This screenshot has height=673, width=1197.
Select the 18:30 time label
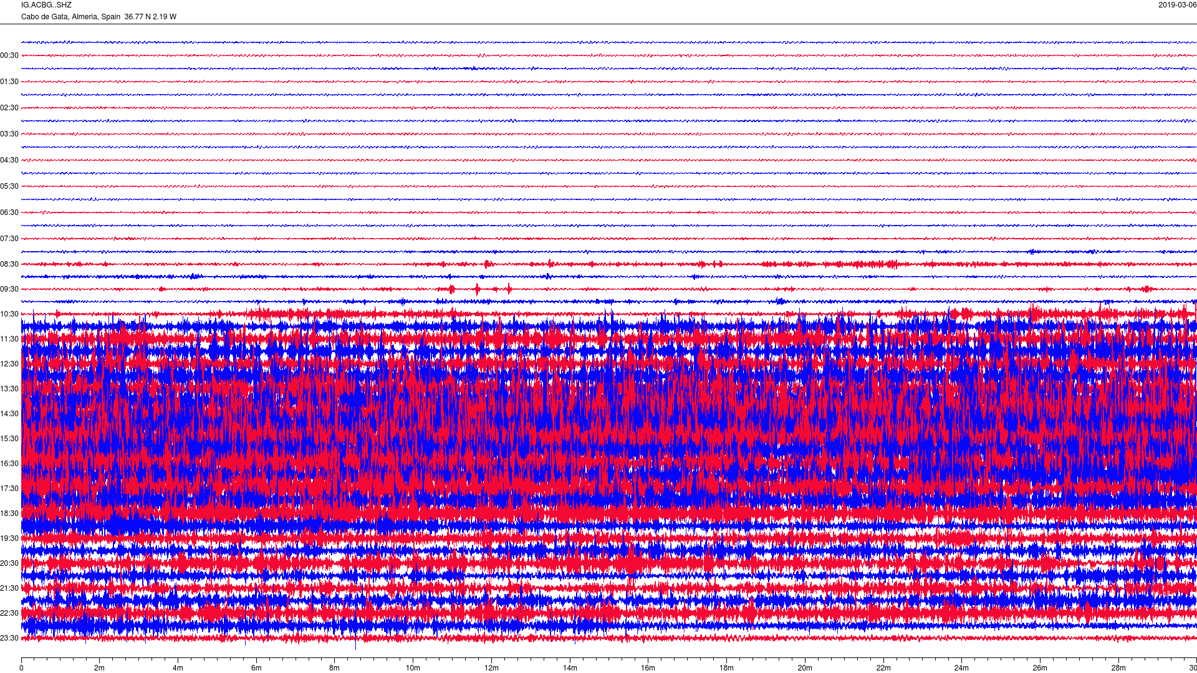tap(9, 513)
